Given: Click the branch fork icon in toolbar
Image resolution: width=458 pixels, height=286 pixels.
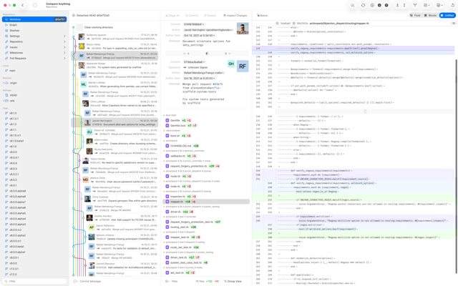Looking at the screenshot, I should point(415,5).
